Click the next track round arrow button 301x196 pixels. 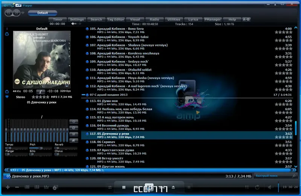pyautogui.click(x=17, y=13)
